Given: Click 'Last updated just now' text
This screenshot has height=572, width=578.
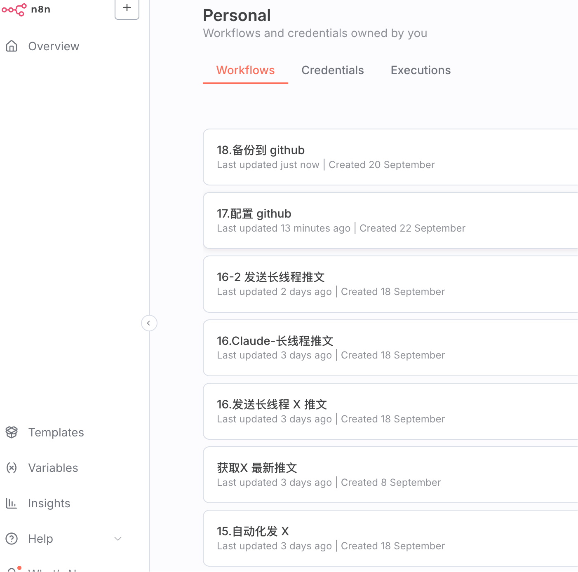Looking at the screenshot, I should pos(268,165).
